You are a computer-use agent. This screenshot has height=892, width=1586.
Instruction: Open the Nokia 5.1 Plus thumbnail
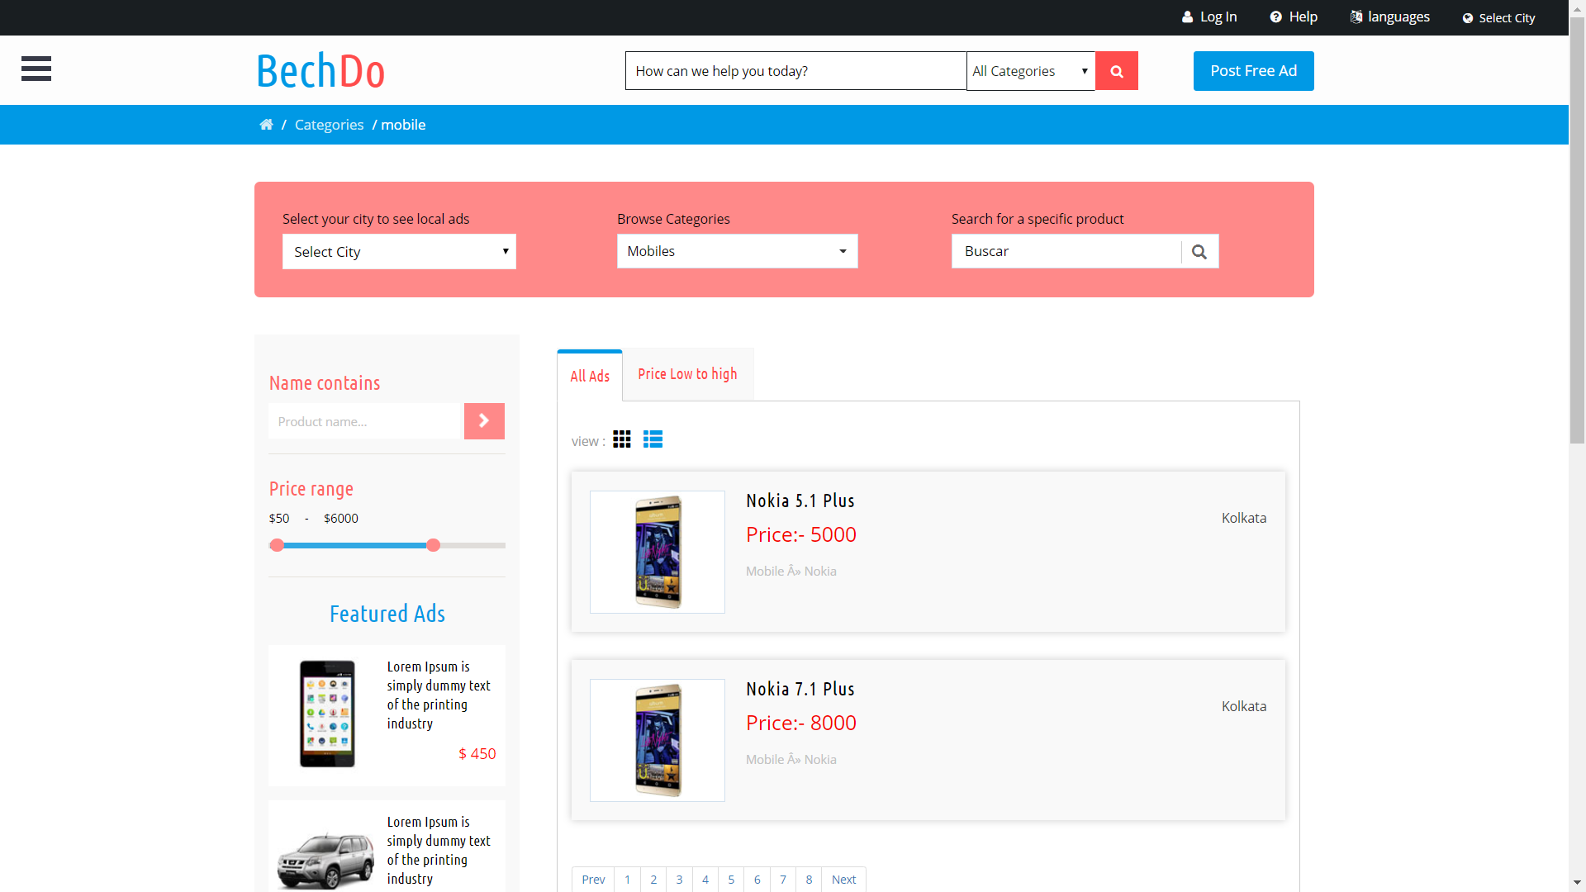[x=658, y=553]
